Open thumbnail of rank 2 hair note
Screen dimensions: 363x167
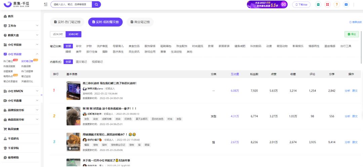73,116
